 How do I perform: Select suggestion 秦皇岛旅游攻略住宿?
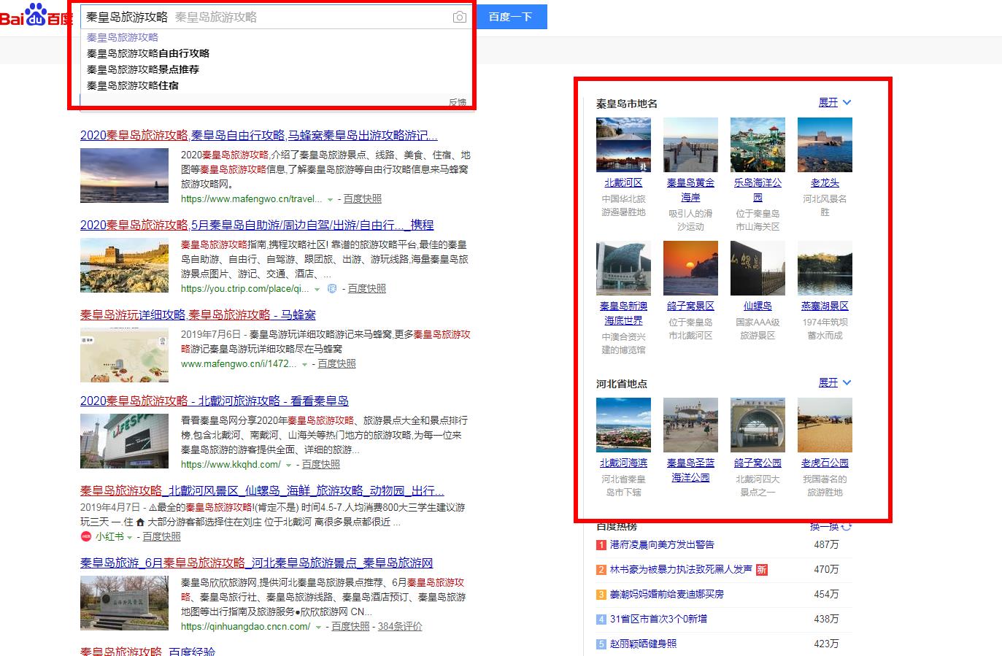pos(133,85)
